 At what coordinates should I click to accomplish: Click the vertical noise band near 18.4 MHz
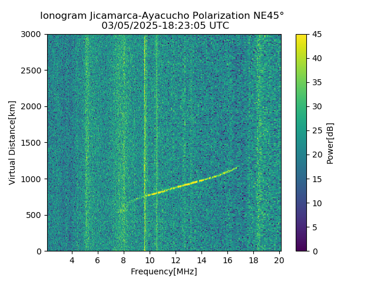click(x=259, y=143)
